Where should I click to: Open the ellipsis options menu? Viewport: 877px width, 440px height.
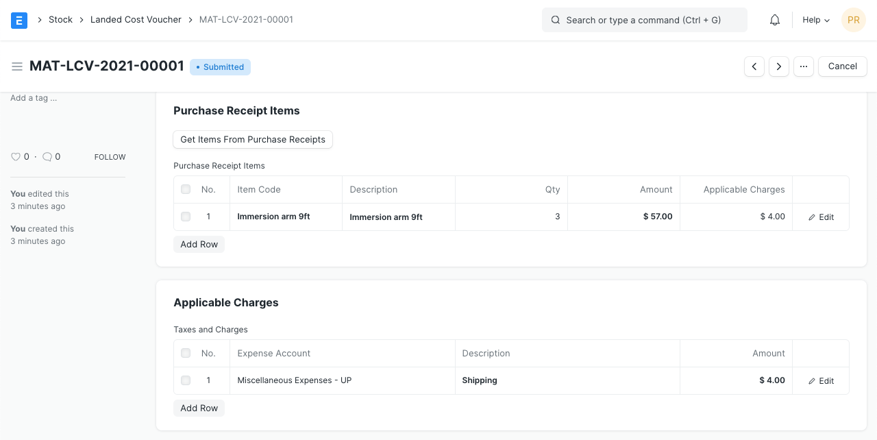point(804,66)
